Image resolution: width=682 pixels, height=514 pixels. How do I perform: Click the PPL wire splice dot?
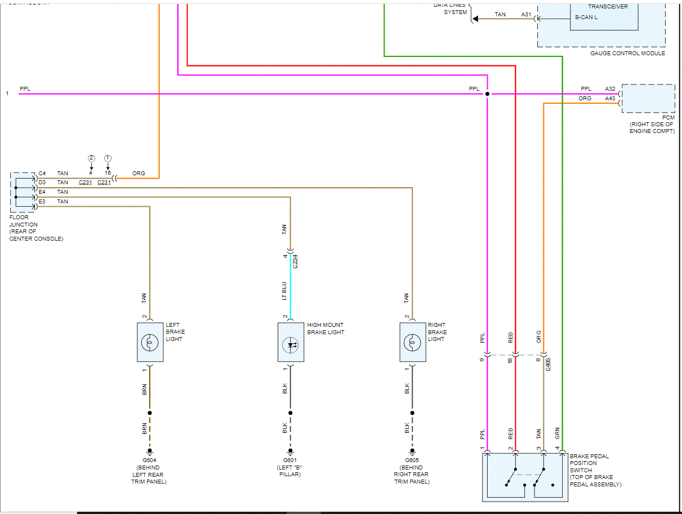tap(488, 94)
